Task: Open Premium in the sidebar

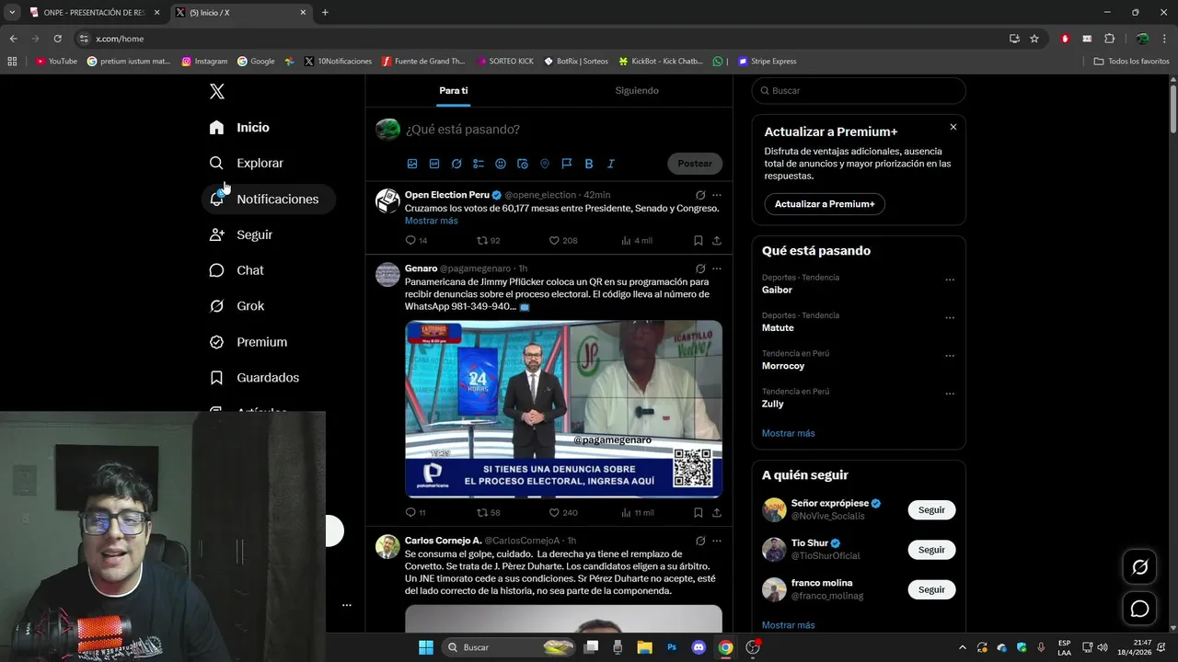Action: (x=248, y=342)
